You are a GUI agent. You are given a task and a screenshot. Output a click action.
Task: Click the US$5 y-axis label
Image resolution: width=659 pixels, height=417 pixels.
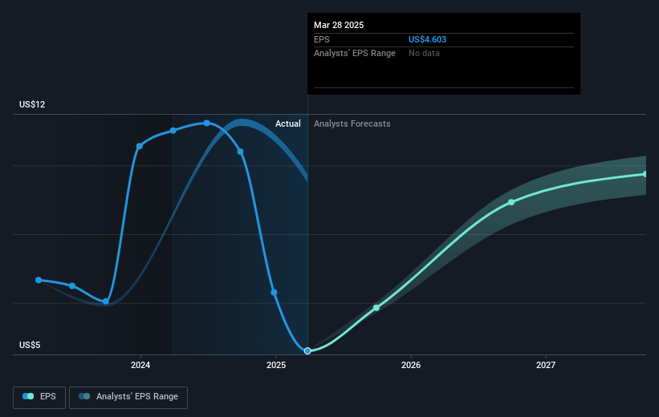tap(30, 345)
